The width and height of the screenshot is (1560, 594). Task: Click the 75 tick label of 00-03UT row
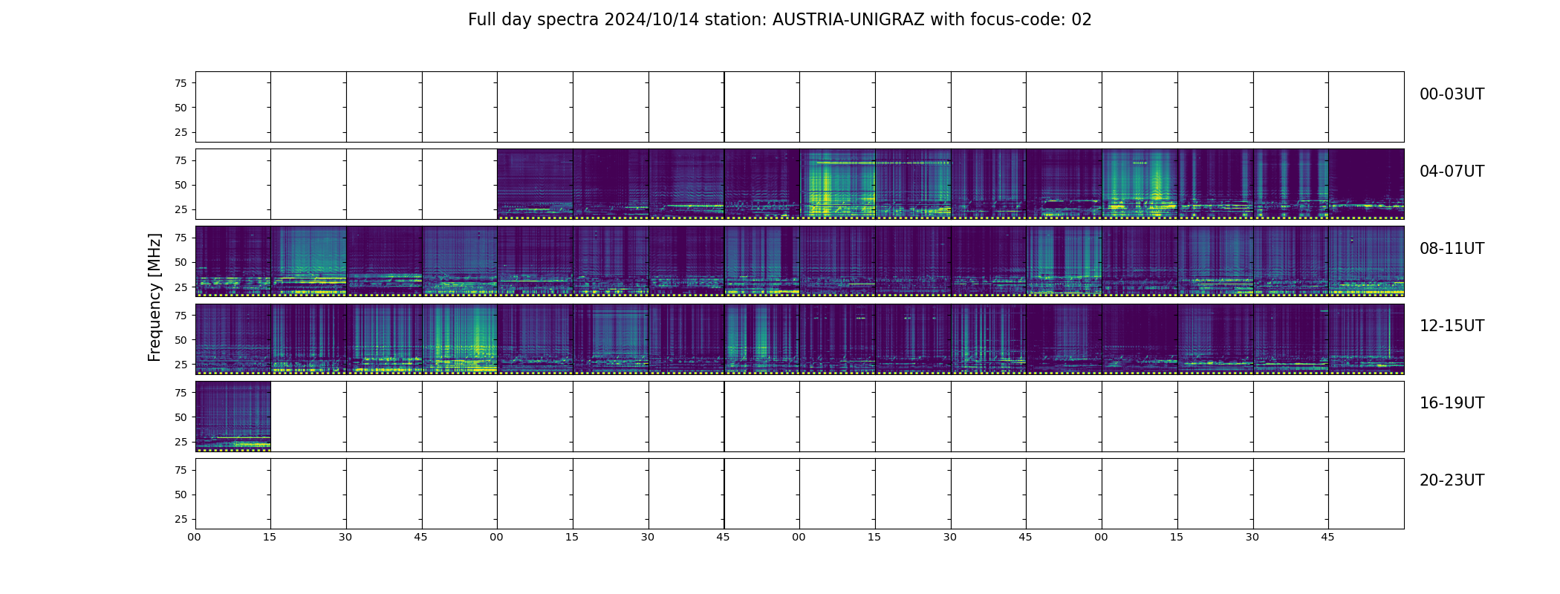click(181, 83)
